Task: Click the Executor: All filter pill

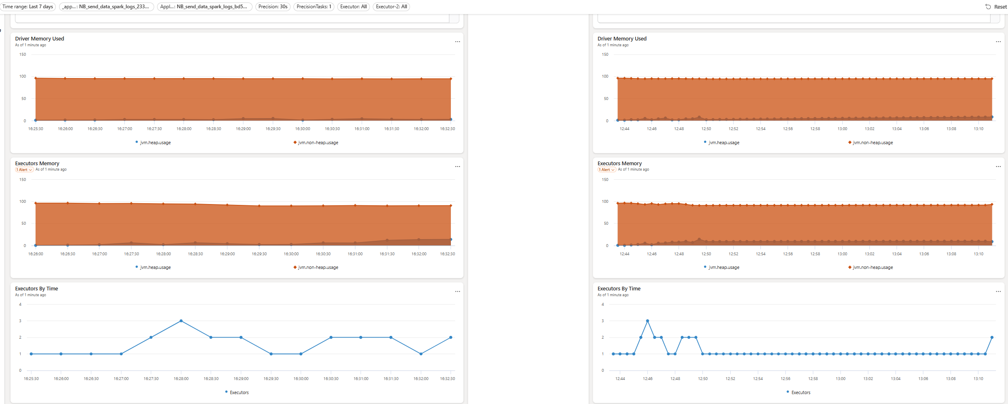Action: pyautogui.click(x=353, y=7)
